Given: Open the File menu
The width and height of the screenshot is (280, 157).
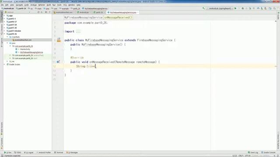Looking at the screenshot, I should [x=2, y=5].
